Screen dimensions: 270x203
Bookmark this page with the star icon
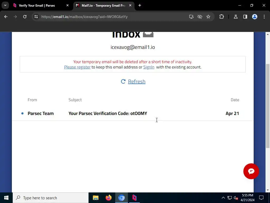208,17
